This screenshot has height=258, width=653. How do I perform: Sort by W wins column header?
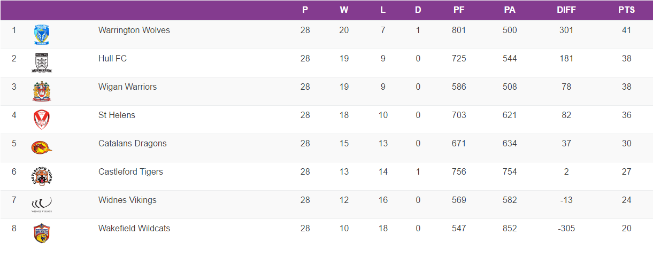344,10
